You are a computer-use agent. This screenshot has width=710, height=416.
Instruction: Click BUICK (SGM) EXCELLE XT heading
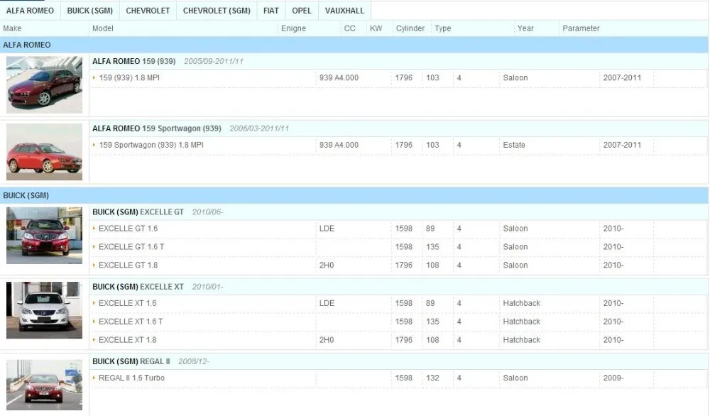pos(138,287)
